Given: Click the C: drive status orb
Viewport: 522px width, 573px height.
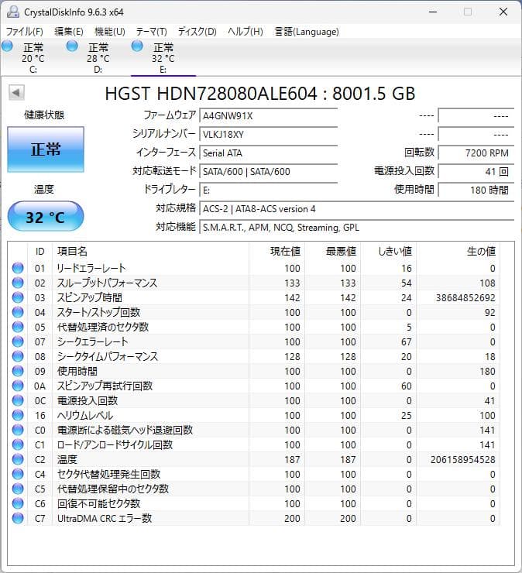Looking at the screenshot, I should 7,46.
